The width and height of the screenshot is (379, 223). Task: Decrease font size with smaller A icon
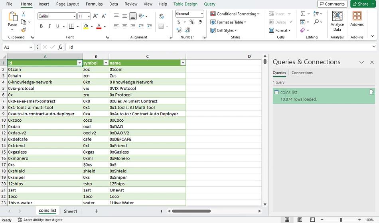tap(104, 16)
